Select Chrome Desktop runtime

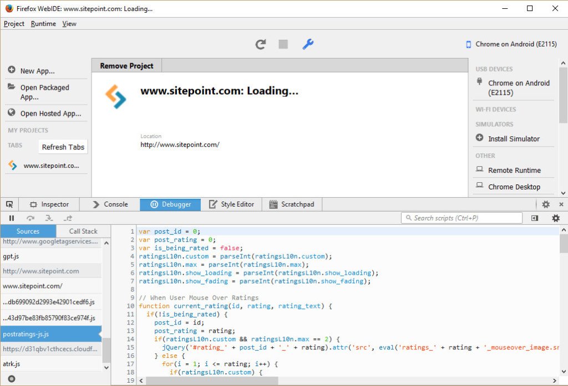point(514,187)
